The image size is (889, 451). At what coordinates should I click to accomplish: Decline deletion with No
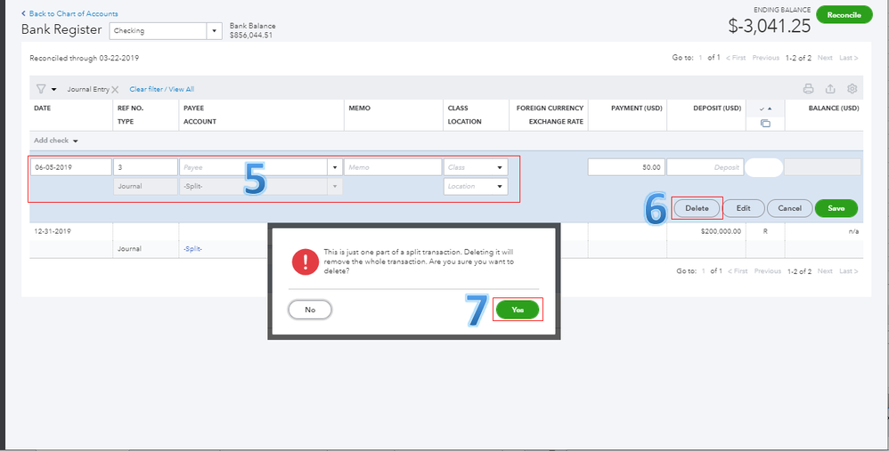pyautogui.click(x=310, y=310)
